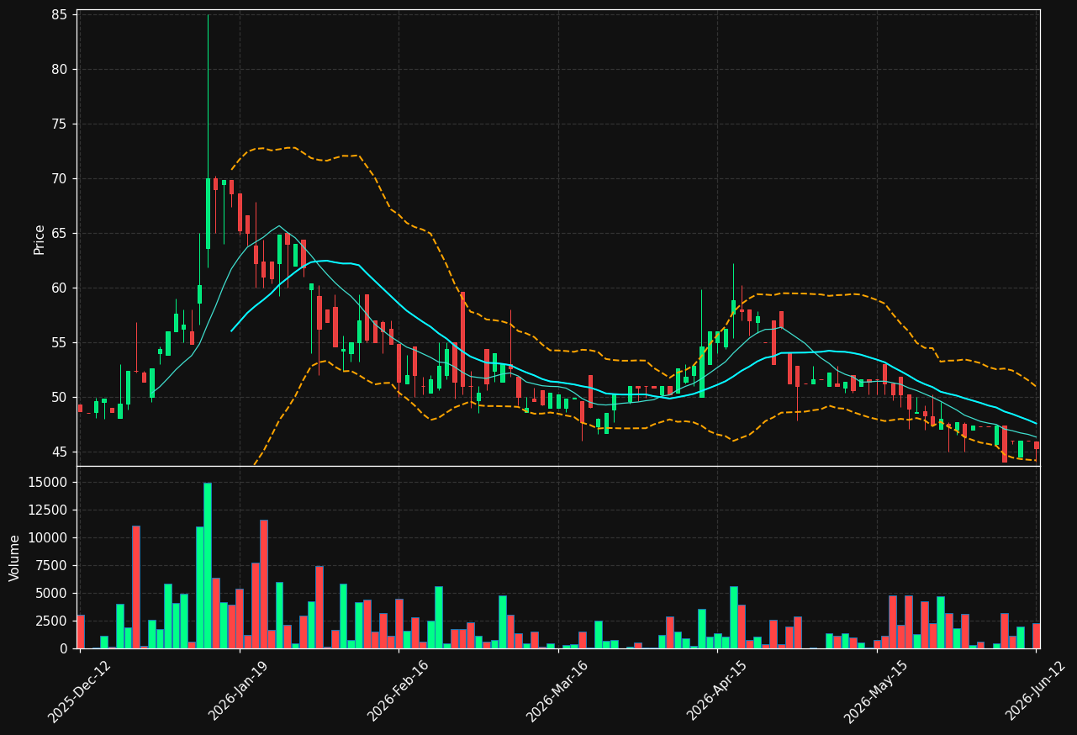Click the 85 price axis tick label

[60, 15]
